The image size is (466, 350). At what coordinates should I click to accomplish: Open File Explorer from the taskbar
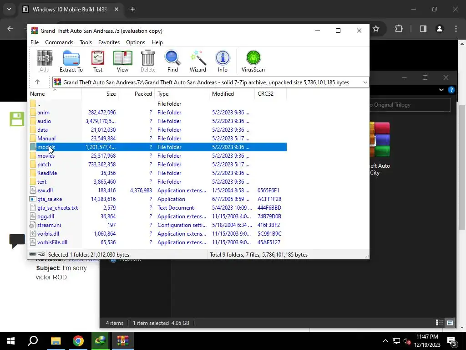[56, 341]
